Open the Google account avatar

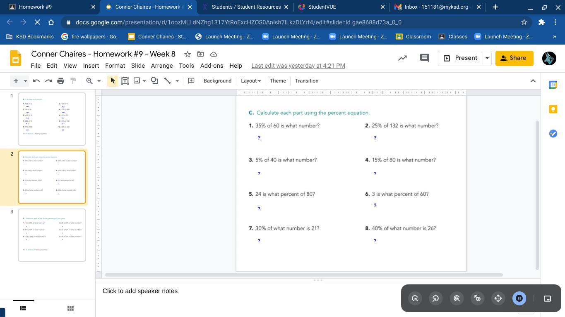click(549, 58)
